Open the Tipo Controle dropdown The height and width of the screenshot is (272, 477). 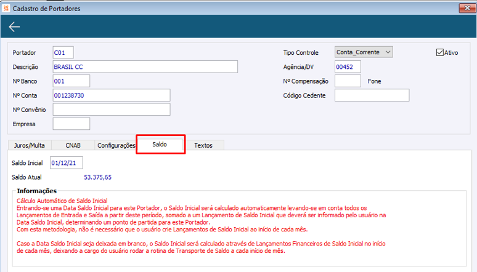click(364, 52)
